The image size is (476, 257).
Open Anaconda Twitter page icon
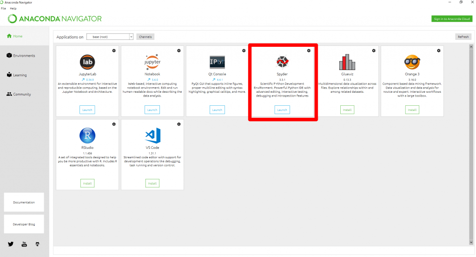tap(11, 244)
